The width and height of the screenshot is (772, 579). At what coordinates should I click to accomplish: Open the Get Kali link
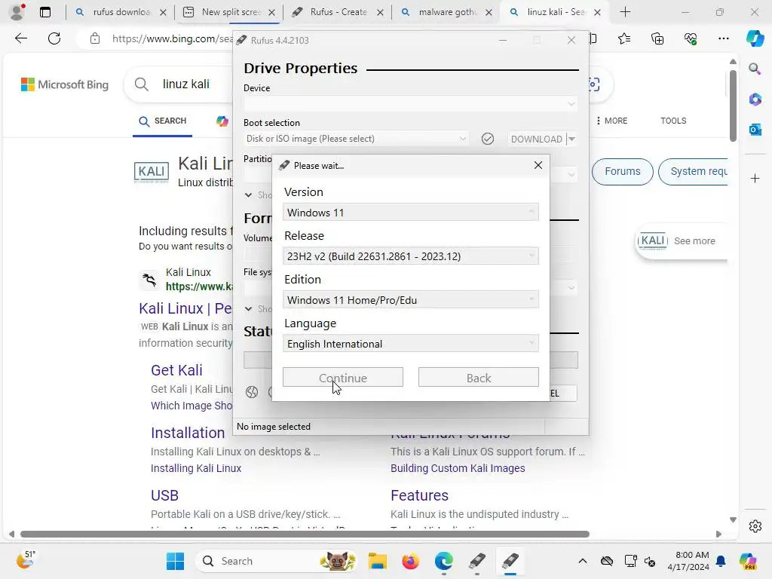click(176, 370)
